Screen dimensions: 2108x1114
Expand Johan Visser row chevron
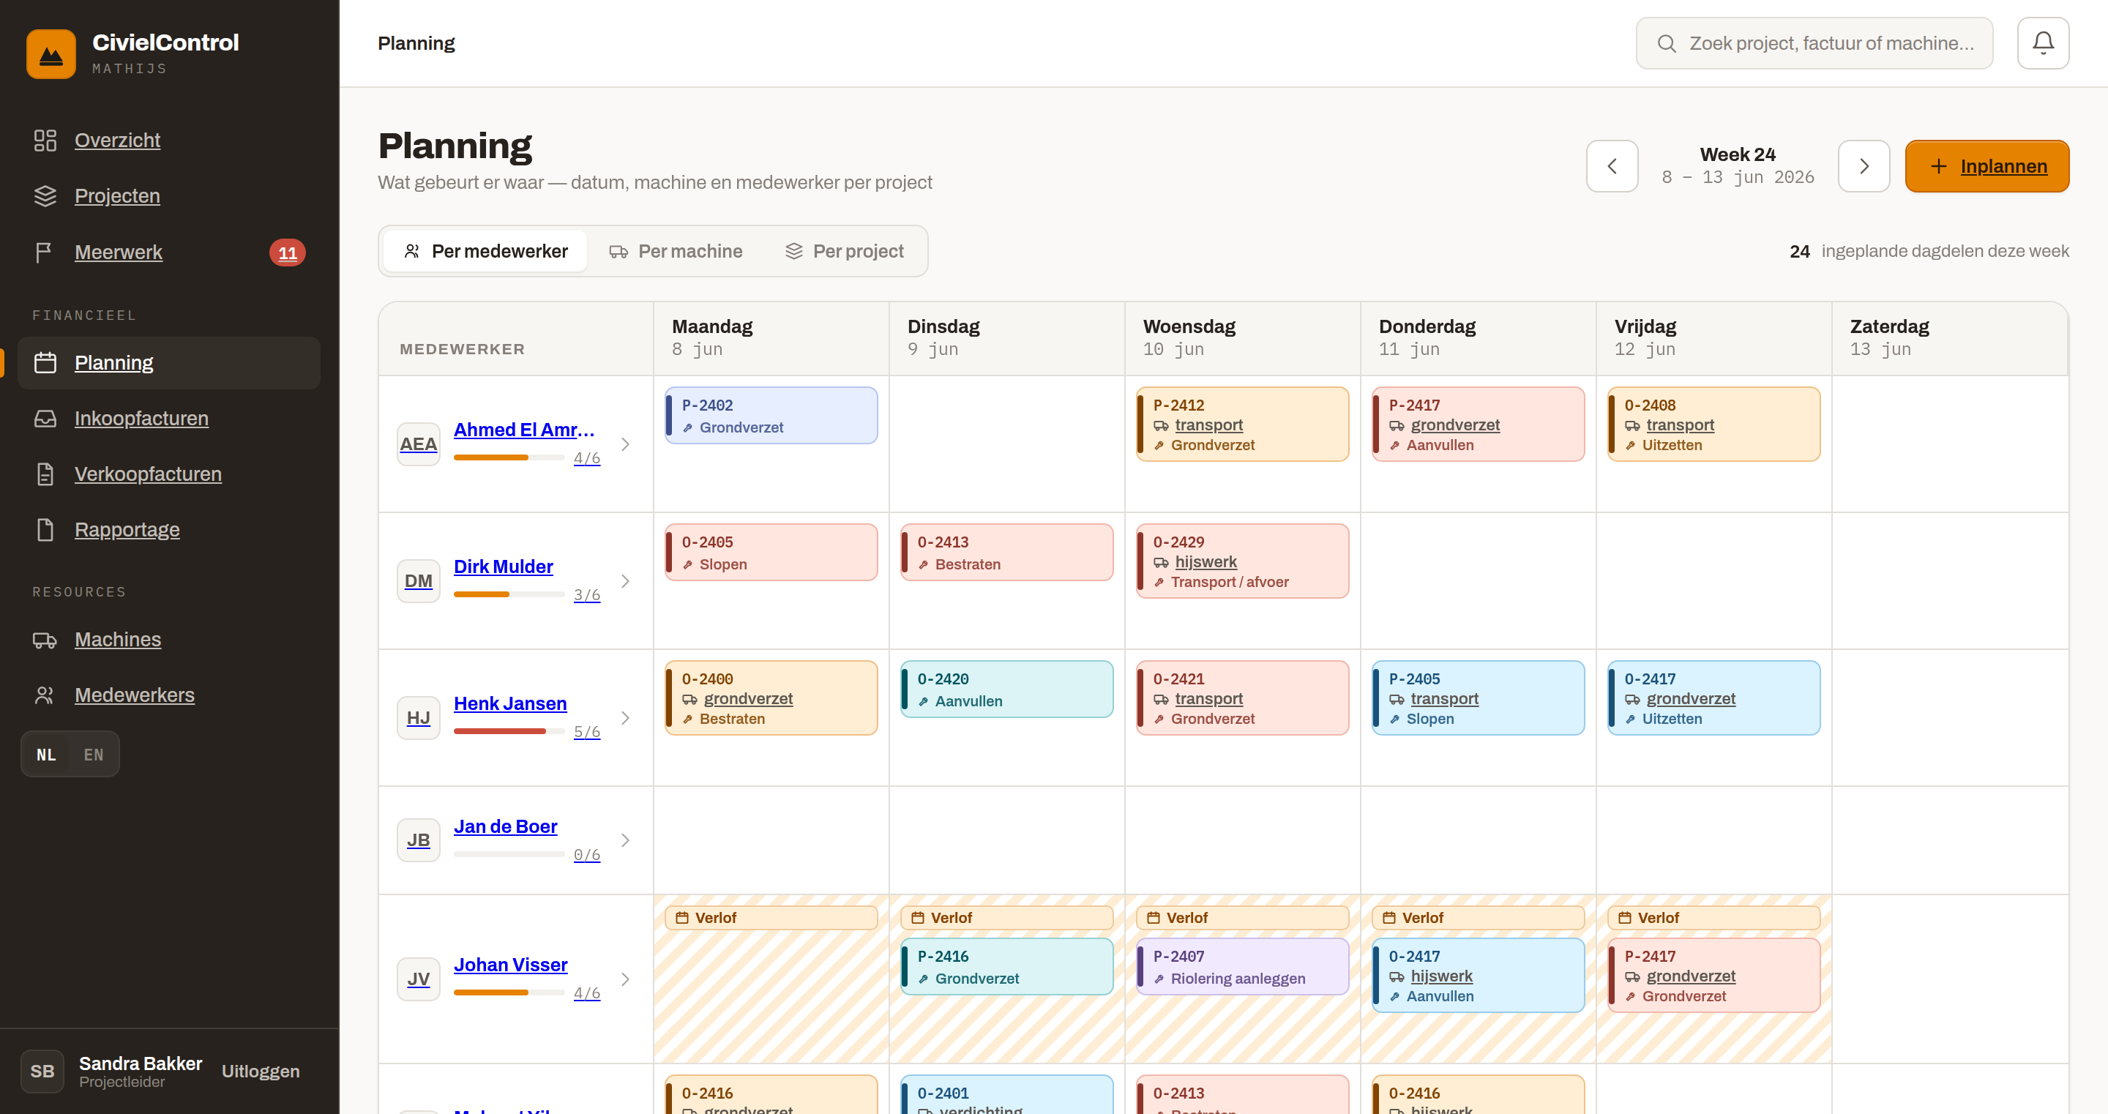(625, 979)
